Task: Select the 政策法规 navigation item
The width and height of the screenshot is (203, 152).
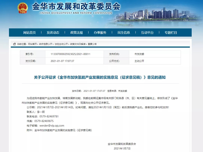Action: tap(76, 33)
